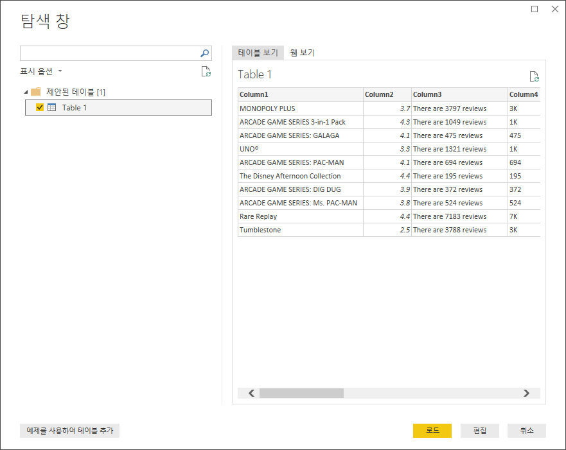The width and height of the screenshot is (566, 450).
Task: Click the 4.3 rating cell
Action: (387, 122)
